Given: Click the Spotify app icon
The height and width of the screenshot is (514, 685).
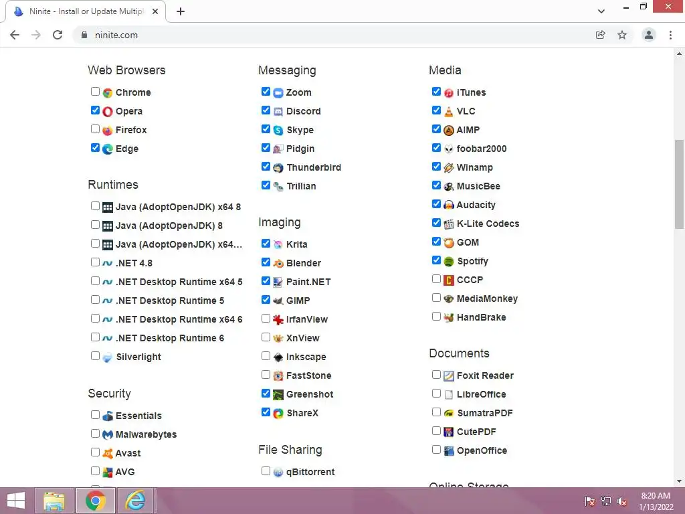Looking at the screenshot, I should 449,262.
